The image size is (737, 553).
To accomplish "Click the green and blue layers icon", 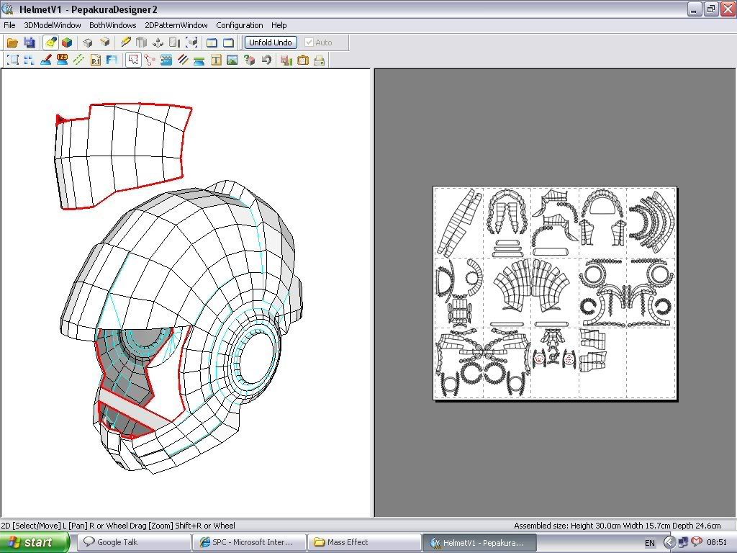I will click(x=199, y=60).
